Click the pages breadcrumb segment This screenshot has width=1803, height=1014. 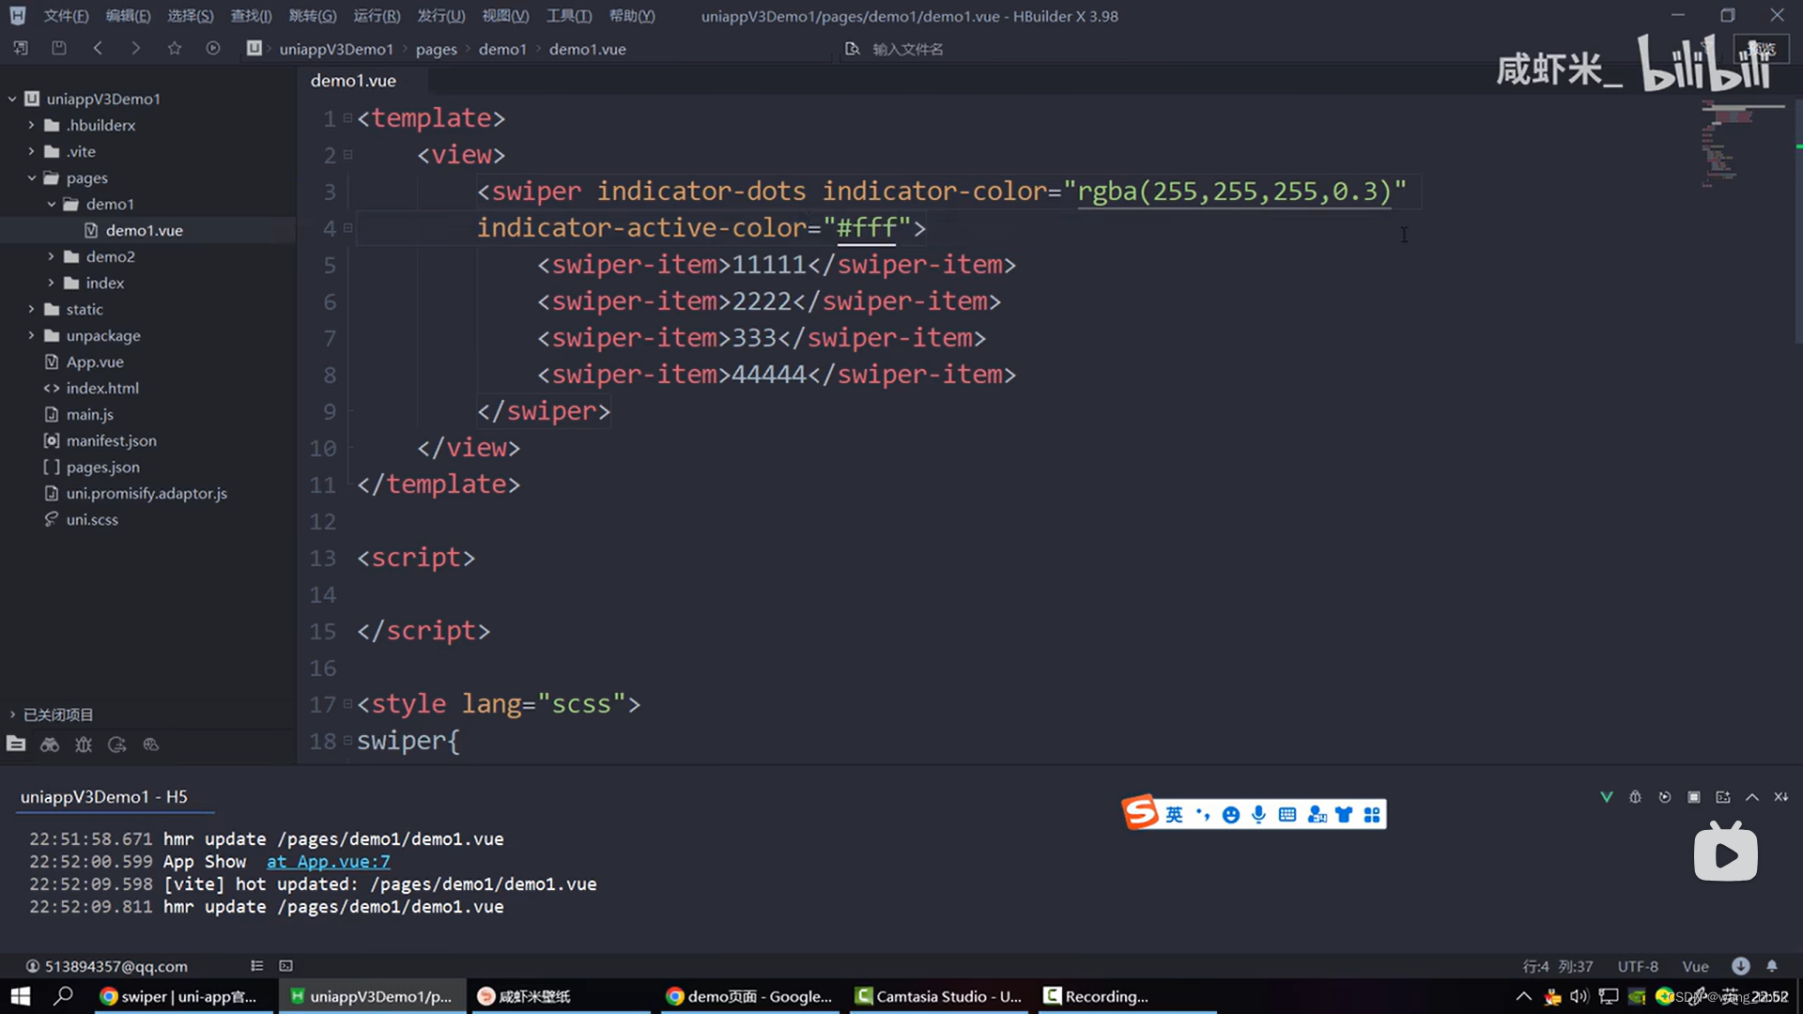(437, 49)
